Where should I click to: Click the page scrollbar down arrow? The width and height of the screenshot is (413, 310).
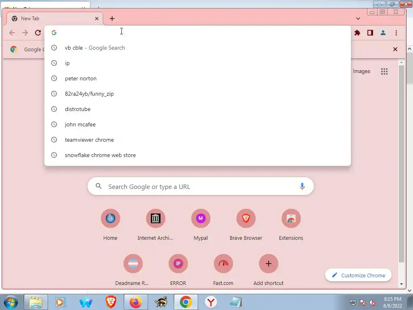pos(401,284)
